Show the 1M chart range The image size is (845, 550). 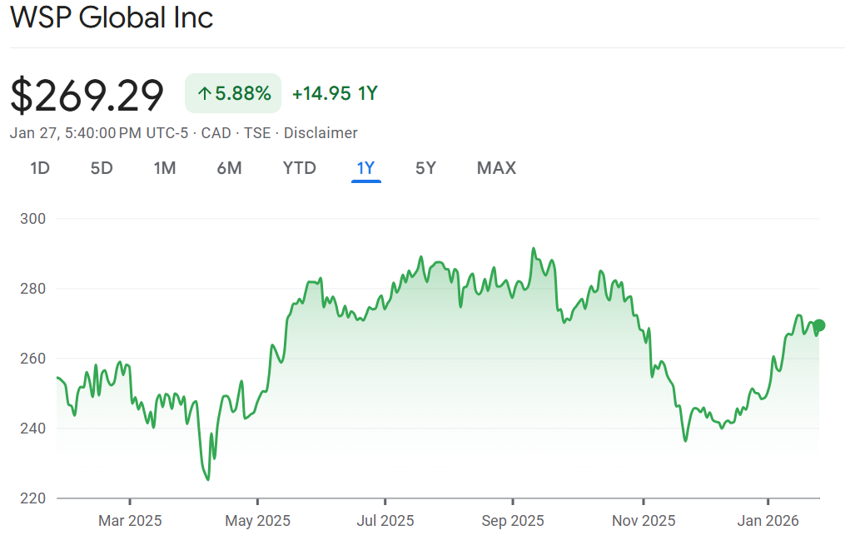tap(165, 168)
